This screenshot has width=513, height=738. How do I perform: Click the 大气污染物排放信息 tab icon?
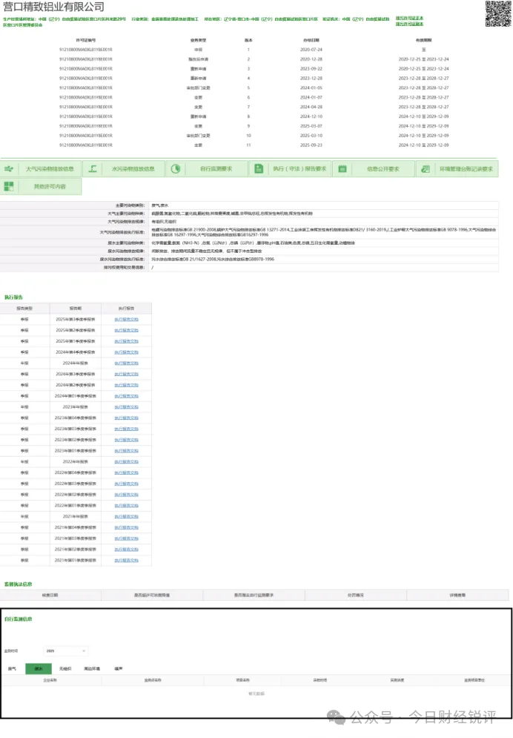pos(8,169)
